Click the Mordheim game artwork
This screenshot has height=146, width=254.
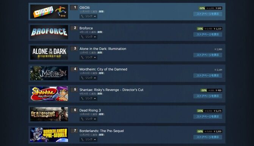click(49, 73)
